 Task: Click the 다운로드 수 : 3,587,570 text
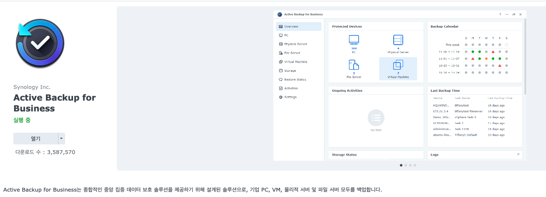pos(45,152)
